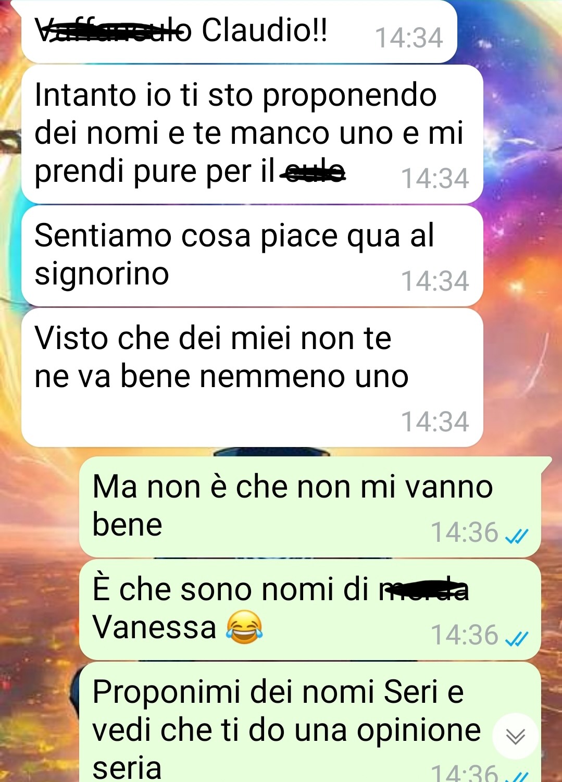The width and height of the screenshot is (562, 782).
Task: Tap the 14:34 timestamp under 'nemmeno uno'
Action: pyautogui.click(x=435, y=422)
